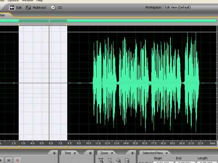This screenshot has width=218, height=163.
Task: Click third zoom icon in Zoom panel
Action: pyautogui.click(x=119, y=160)
